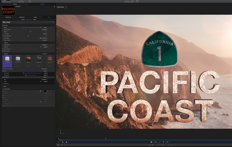
Task: Pick the Copper material swatch
Action: point(28,59)
